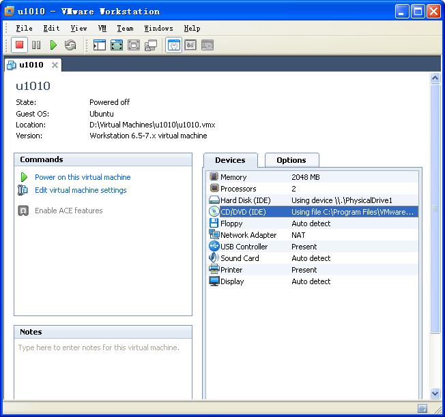Viewport: 445px width, 417px height.
Task: Select the u1010 virtual machine tab
Action: coord(31,65)
